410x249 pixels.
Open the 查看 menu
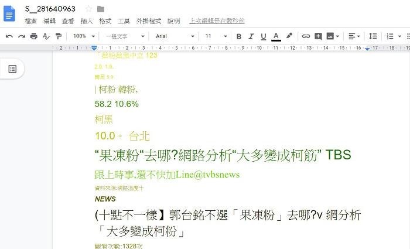[68, 21]
